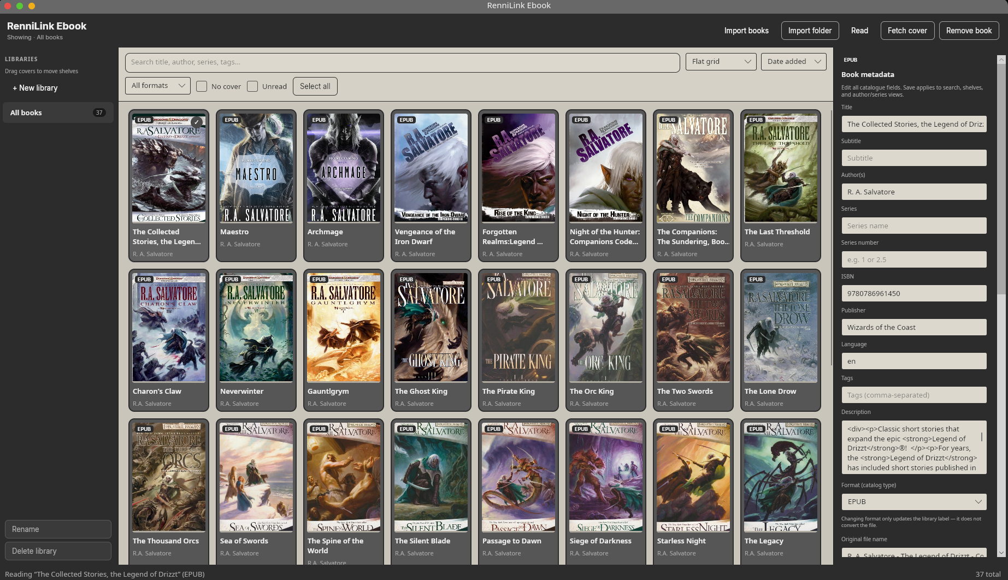Select The Orc King cover
The image size is (1008, 580).
tap(606, 327)
